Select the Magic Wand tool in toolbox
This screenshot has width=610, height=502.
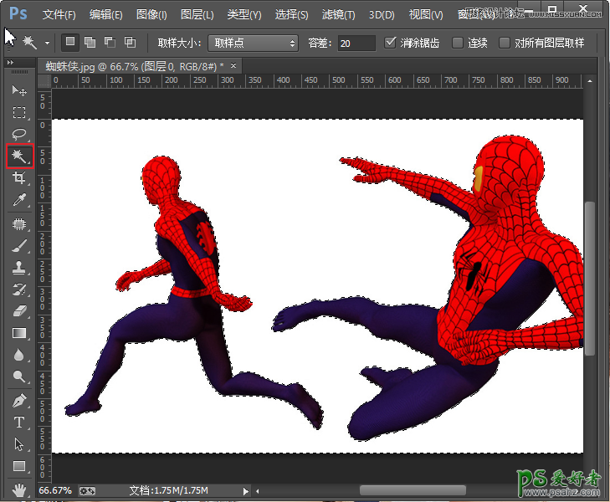click(x=19, y=156)
